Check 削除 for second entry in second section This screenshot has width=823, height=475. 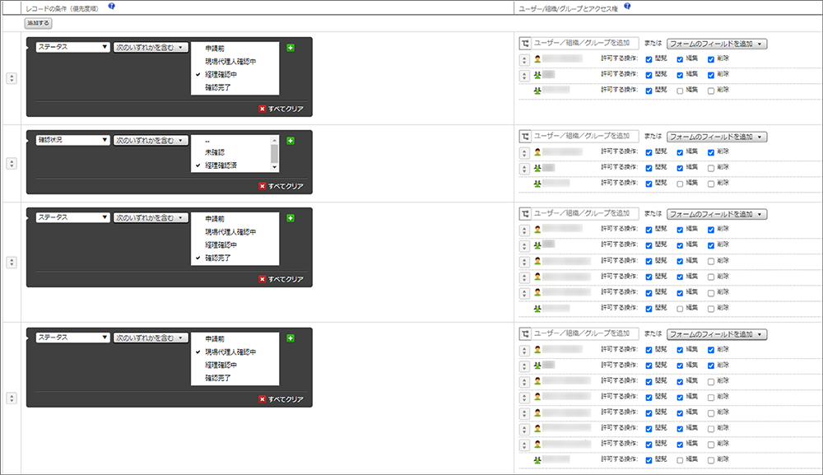[x=711, y=168]
